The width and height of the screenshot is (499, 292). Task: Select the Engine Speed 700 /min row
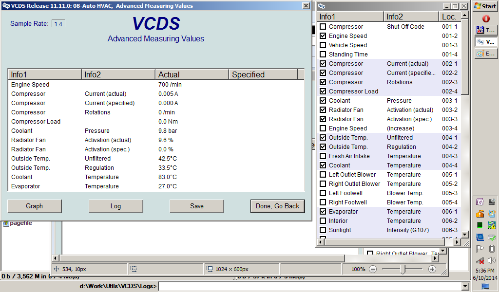[156, 85]
